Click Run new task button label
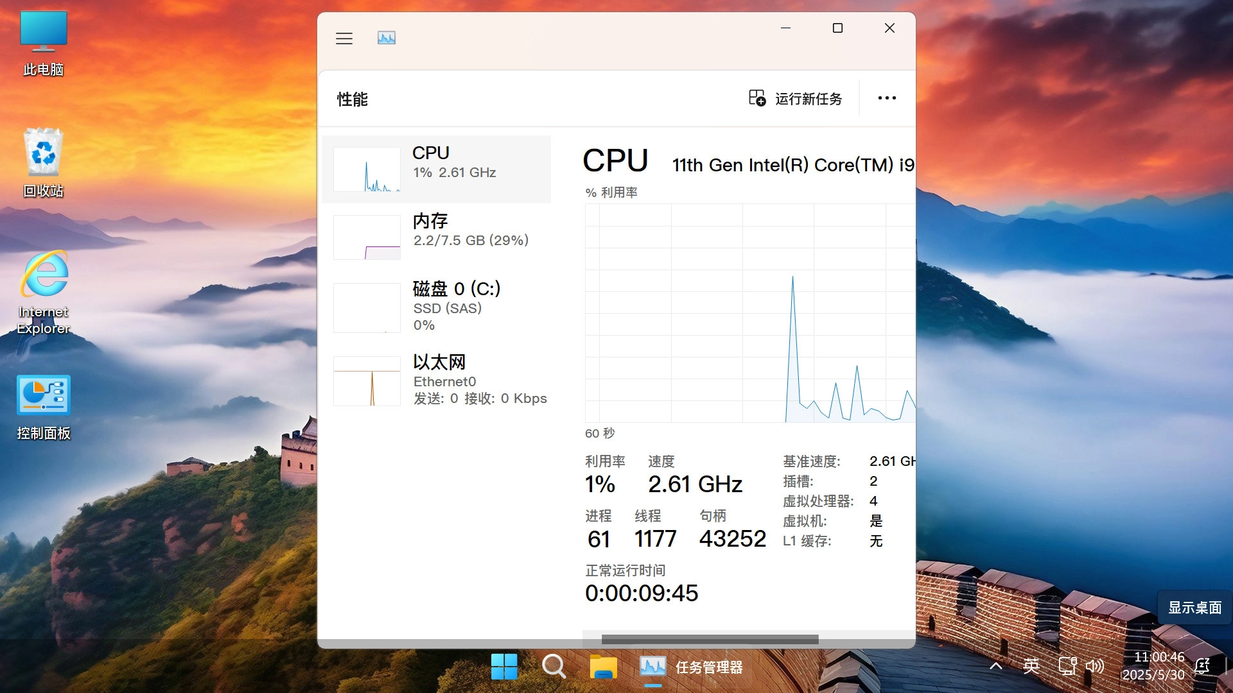This screenshot has height=693, width=1233. click(x=808, y=99)
